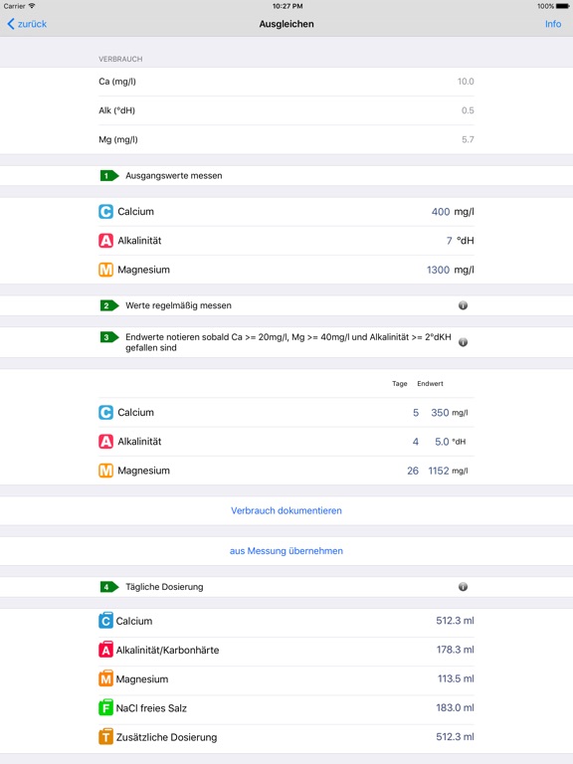Edit Calcium days value 5

pos(416,413)
